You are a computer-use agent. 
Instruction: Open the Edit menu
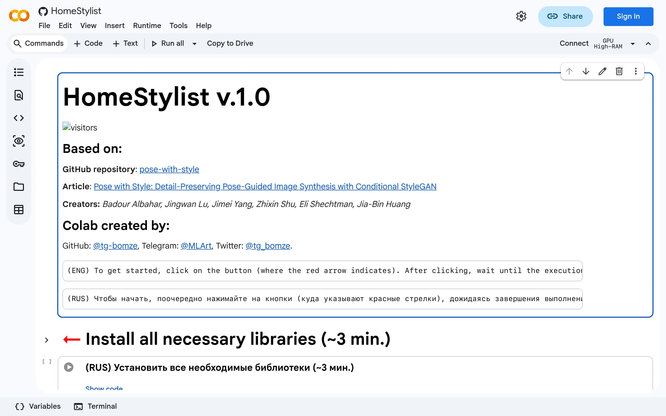65,25
